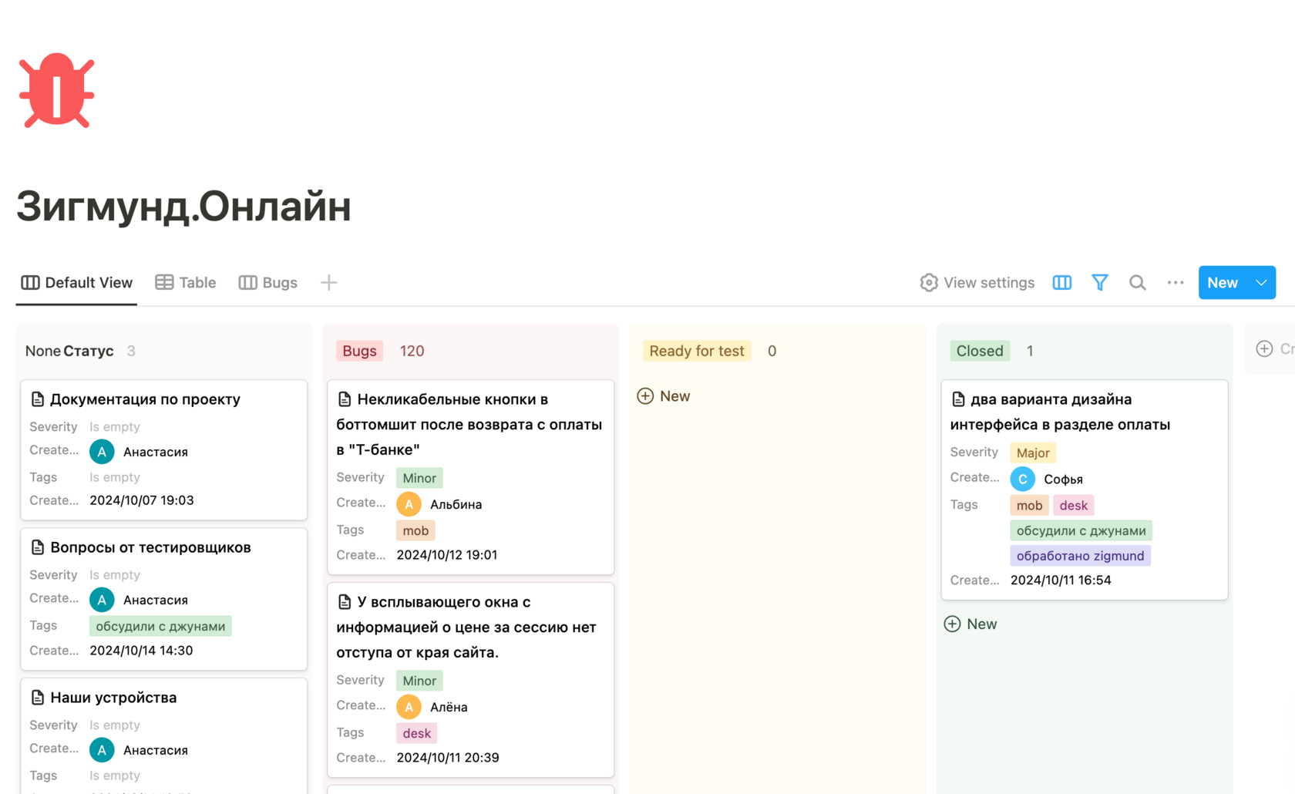Click plus icon to create new group

click(x=1264, y=348)
